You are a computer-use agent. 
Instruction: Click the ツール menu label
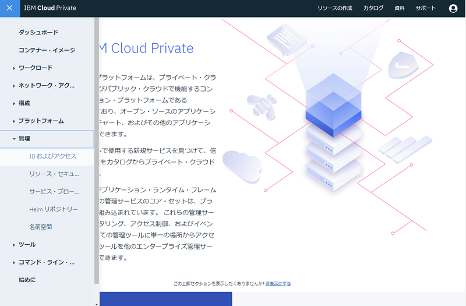[x=27, y=244]
